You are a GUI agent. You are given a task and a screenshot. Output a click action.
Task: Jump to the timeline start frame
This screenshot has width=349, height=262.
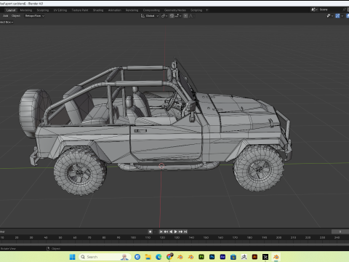click(x=161, y=231)
